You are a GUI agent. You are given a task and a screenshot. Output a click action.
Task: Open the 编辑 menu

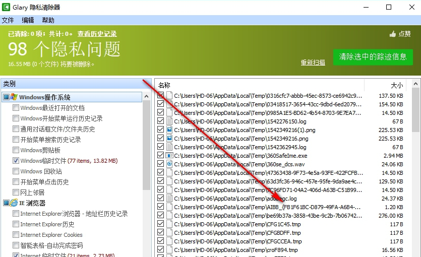point(28,20)
